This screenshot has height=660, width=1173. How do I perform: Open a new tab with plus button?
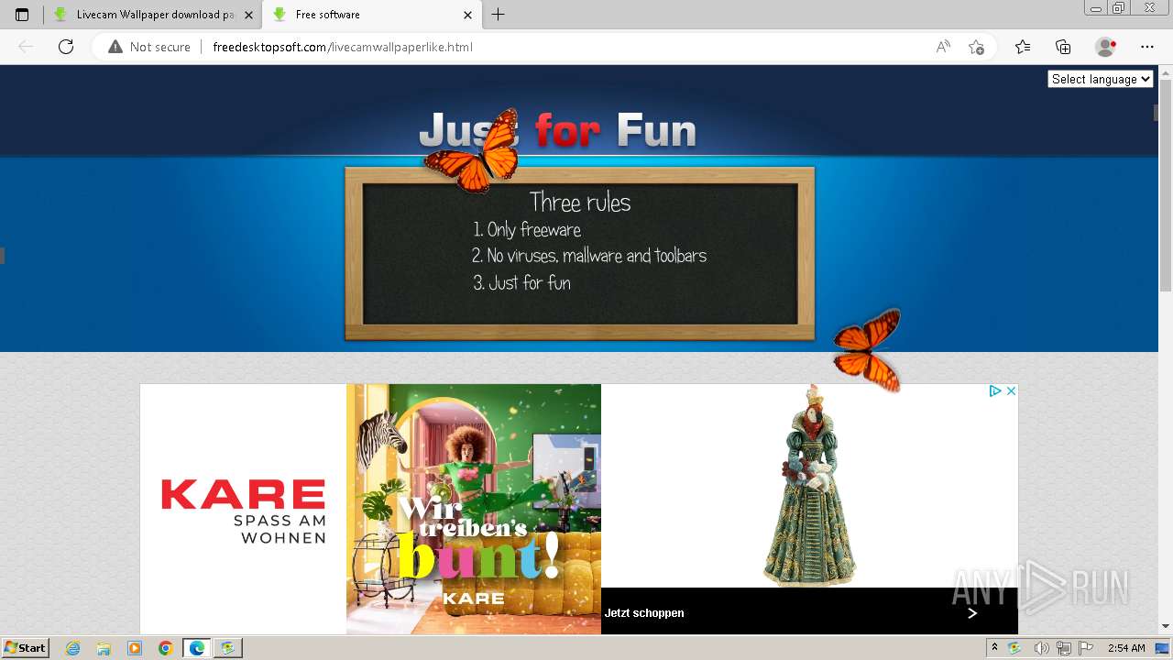tap(498, 15)
